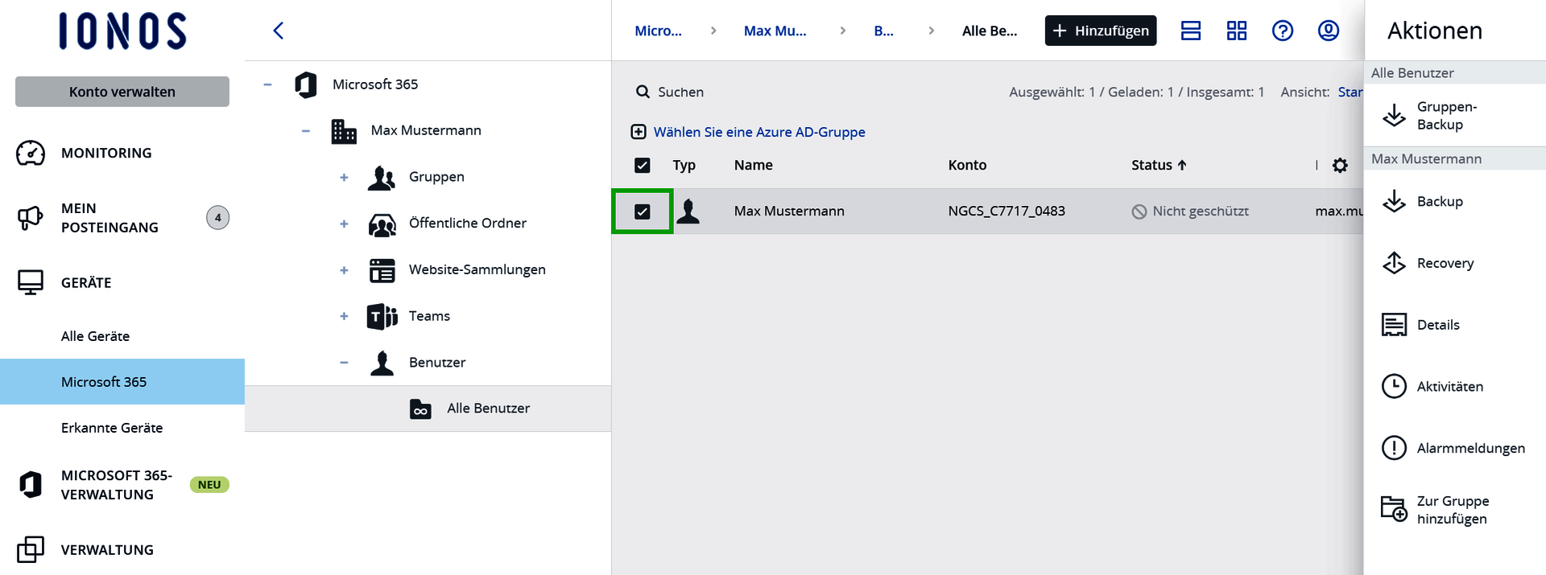Click the Details panel icon
Screen dimensions: 1546x575
(x=1395, y=325)
